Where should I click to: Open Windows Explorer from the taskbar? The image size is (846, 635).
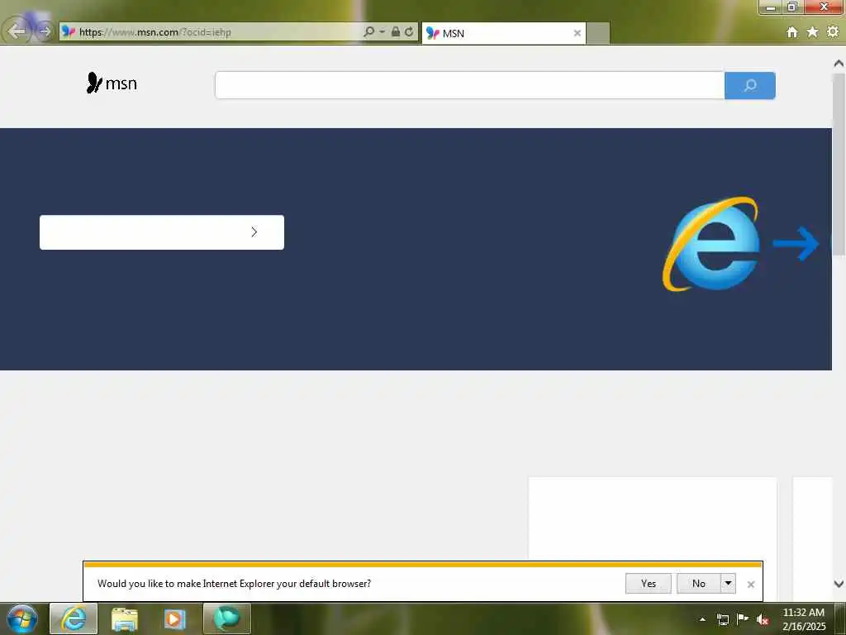click(x=125, y=618)
